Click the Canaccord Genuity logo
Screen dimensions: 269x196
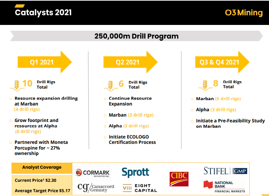[x=96, y=188]
